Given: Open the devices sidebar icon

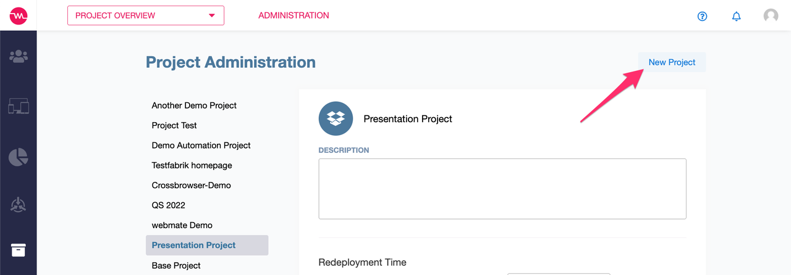Looking at the screenshot, I should pos(19,106).
